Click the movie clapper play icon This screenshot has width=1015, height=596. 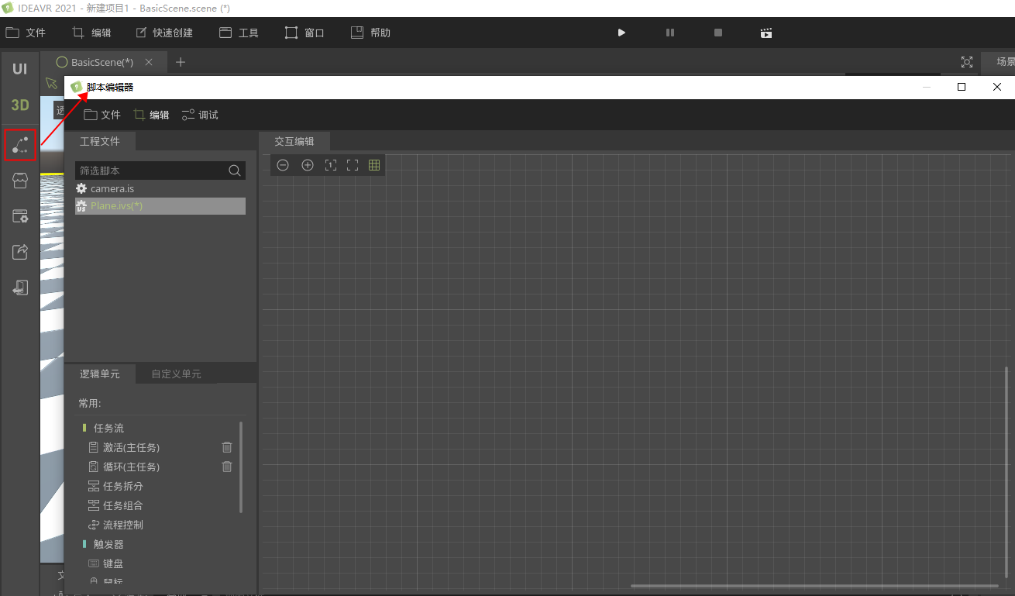click(x=766, y=33)
